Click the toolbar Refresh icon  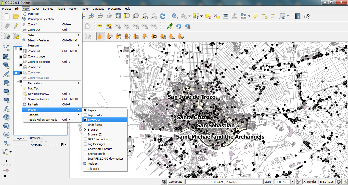pos(162,16)
